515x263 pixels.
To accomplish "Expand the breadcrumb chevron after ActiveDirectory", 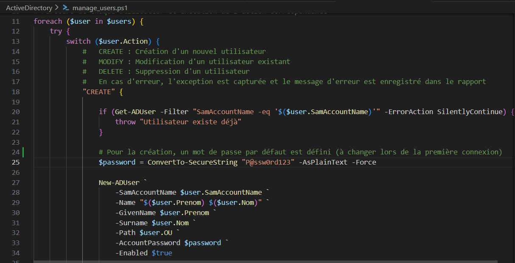I will coord(56,7).
